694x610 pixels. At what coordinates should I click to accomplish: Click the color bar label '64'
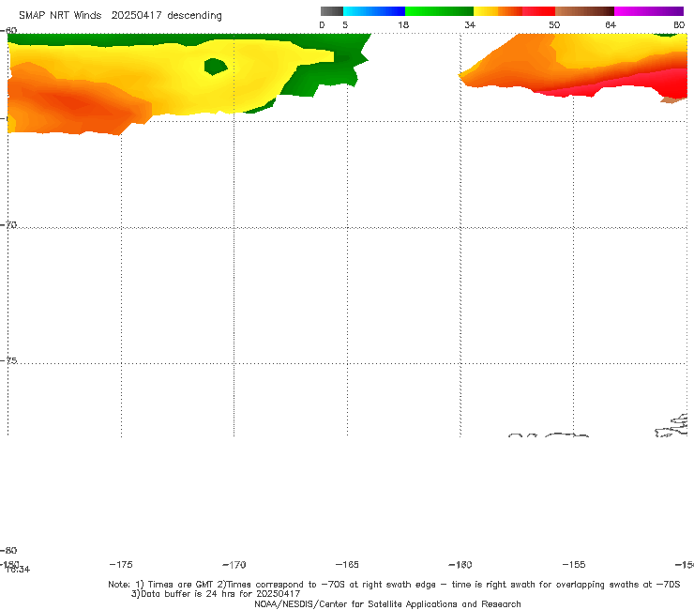[x=611, y=24]
